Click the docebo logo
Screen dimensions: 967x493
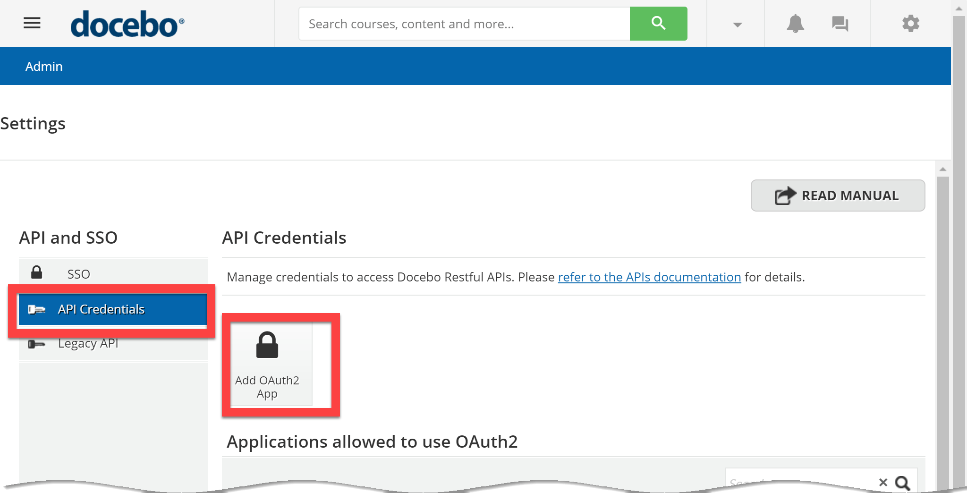[x=127, y=24]
